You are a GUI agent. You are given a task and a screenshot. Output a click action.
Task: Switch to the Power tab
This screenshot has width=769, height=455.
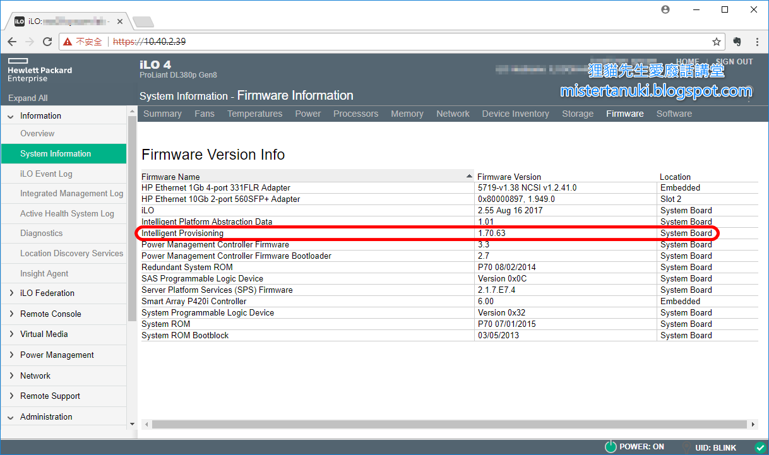(308, 114)
